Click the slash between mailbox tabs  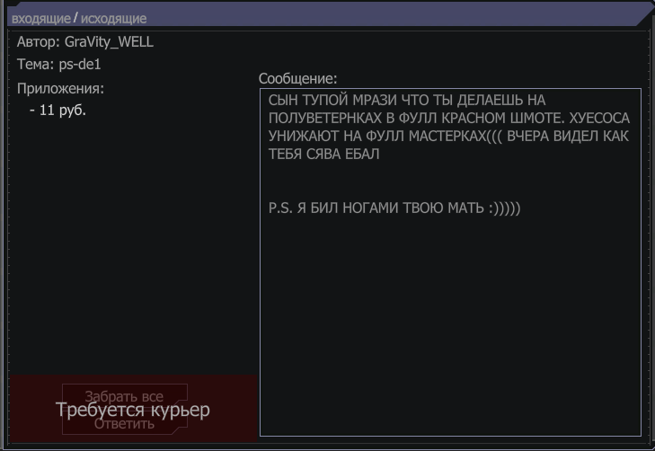click(75, 18)
